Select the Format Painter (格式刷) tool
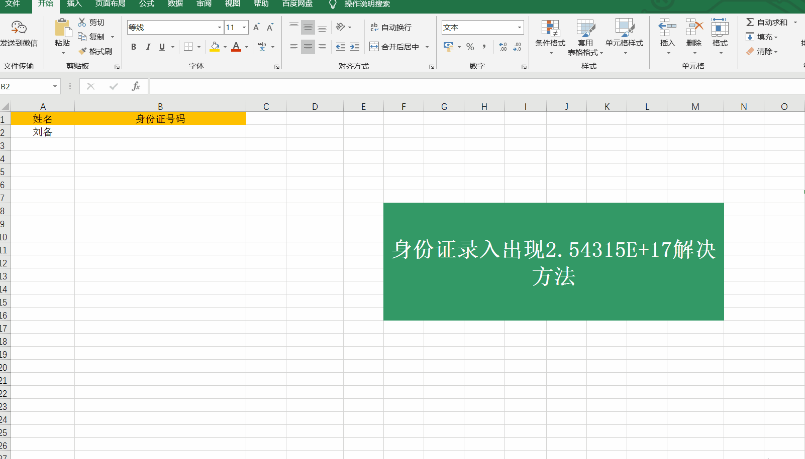This screenshot has height=459, width=805. click(96, 51)
